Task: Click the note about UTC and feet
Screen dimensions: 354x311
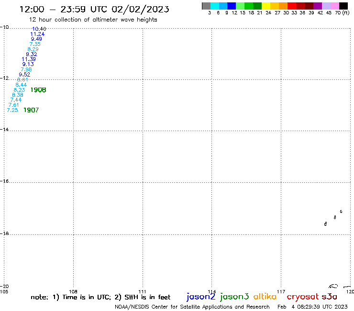Action: coord(100,297)
